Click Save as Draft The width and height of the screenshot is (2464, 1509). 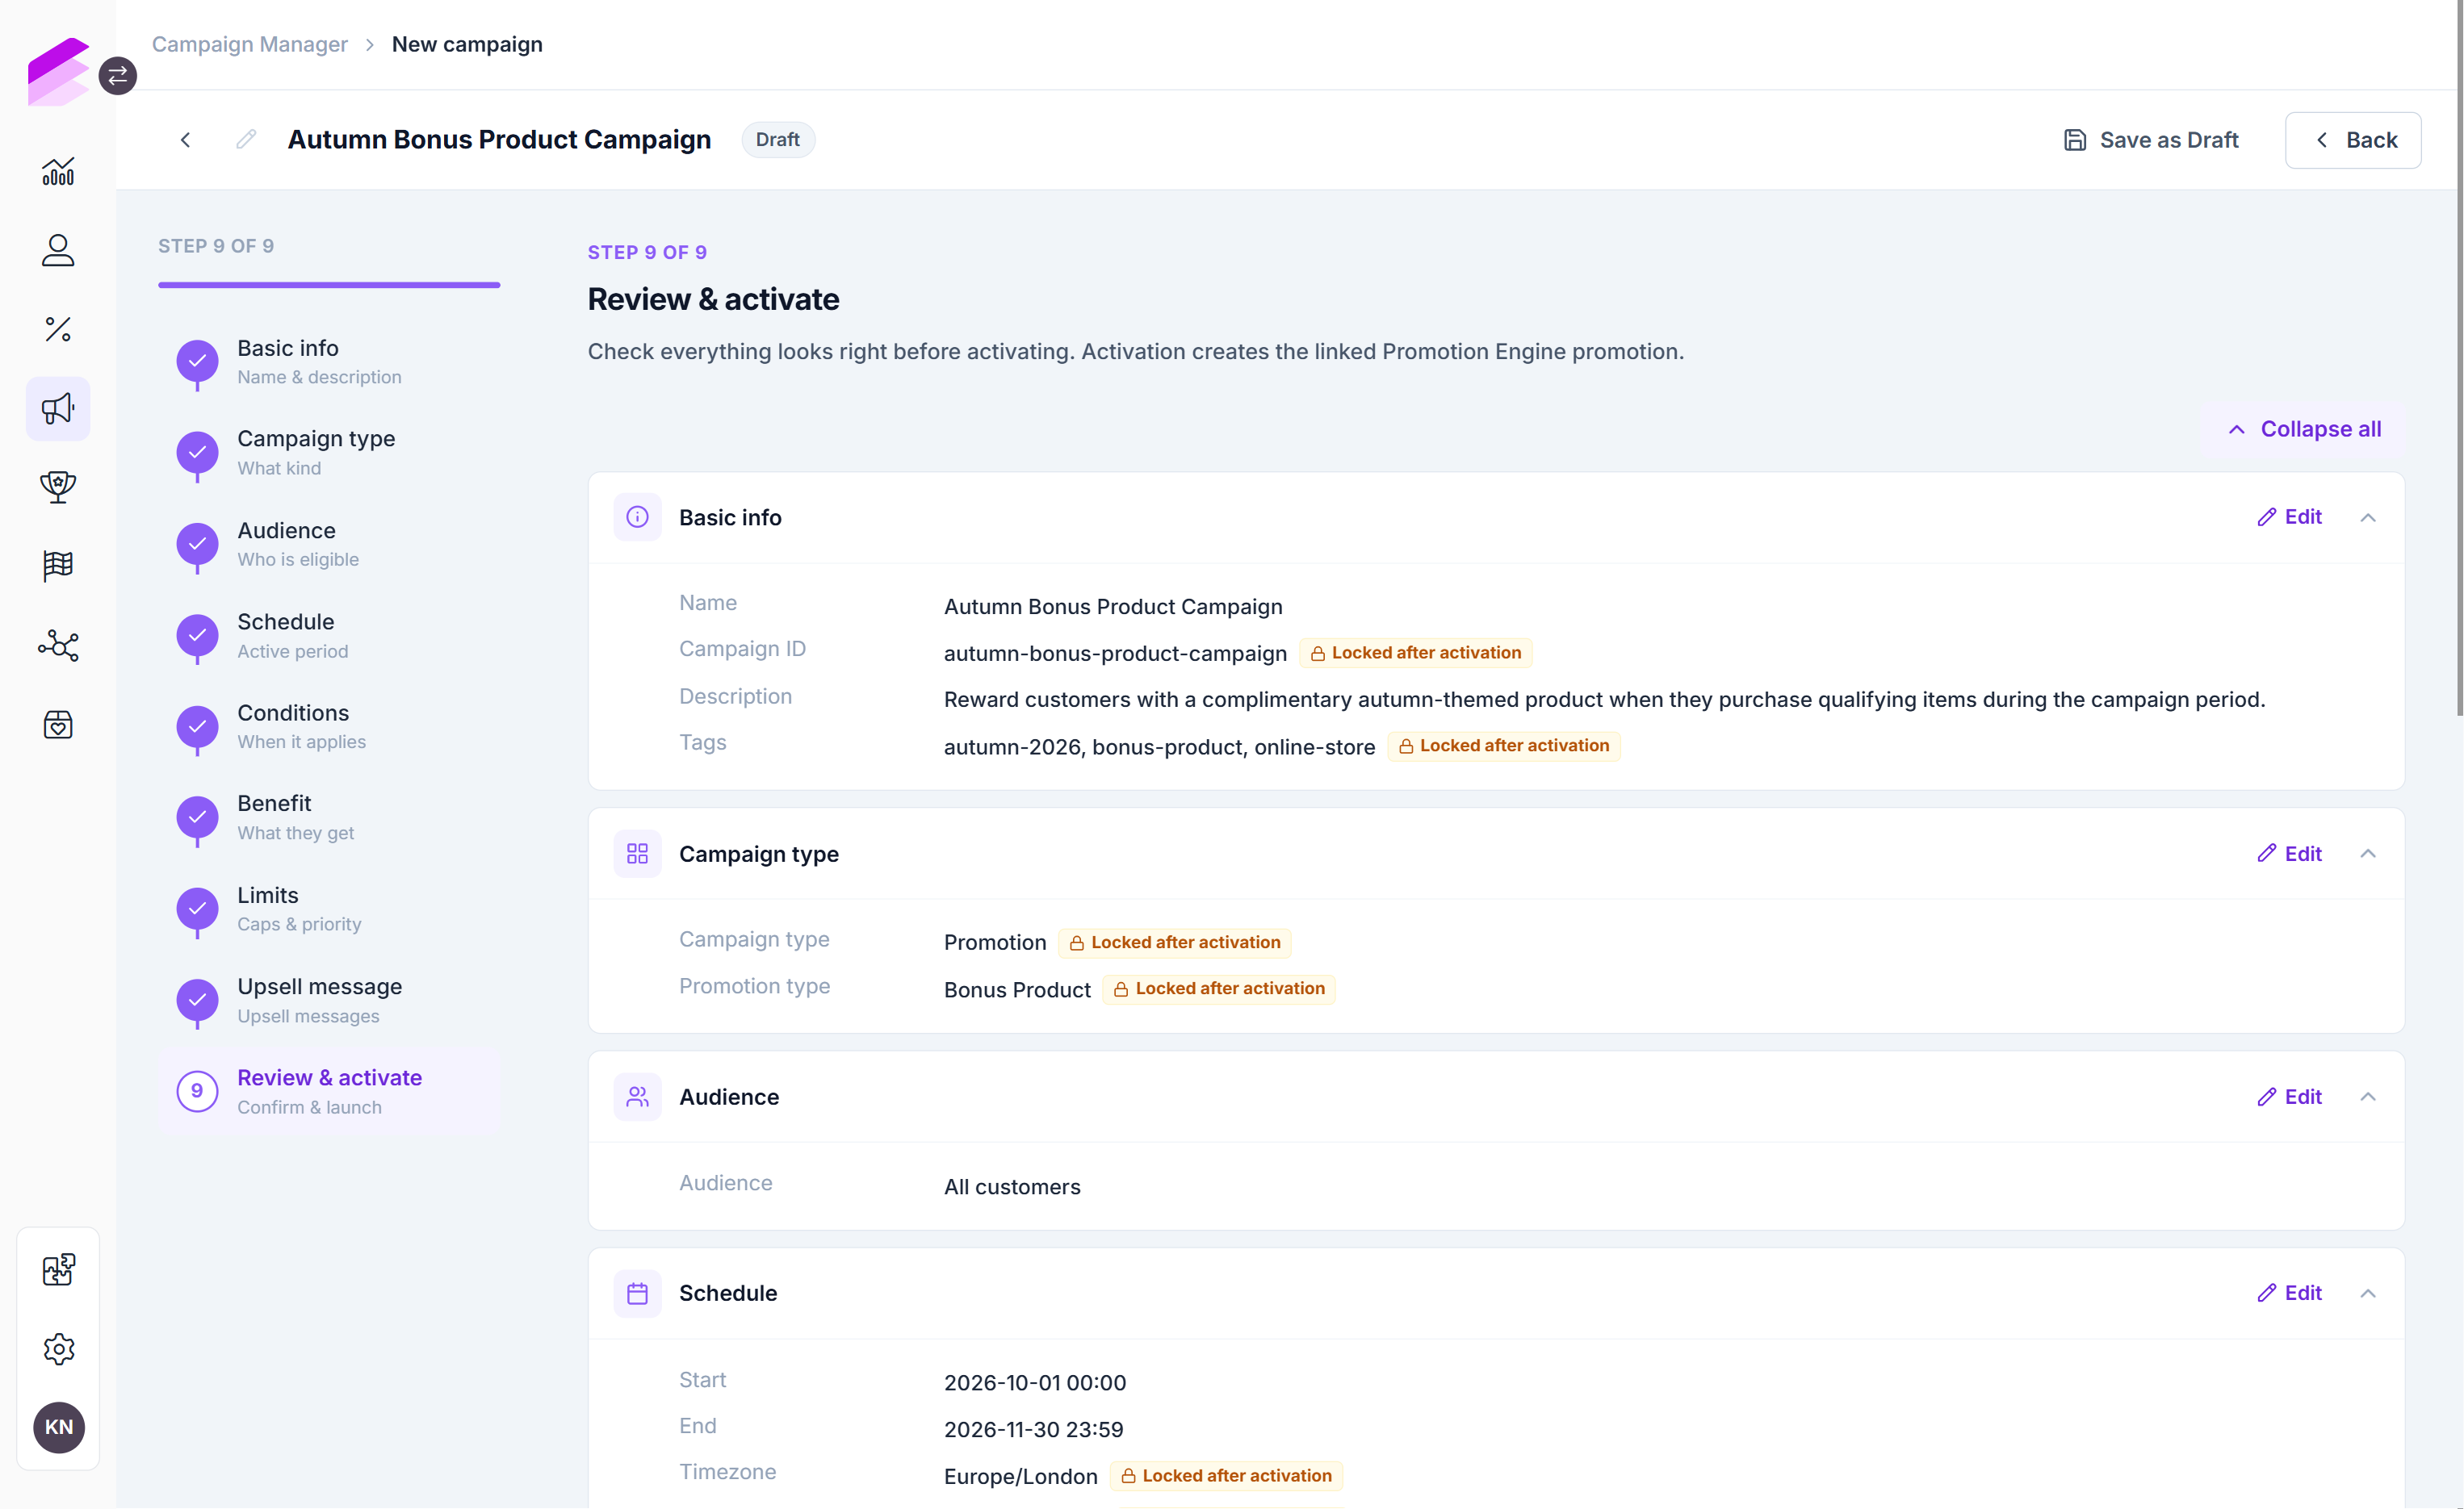pyautogui.click(x=2151, y=140)
